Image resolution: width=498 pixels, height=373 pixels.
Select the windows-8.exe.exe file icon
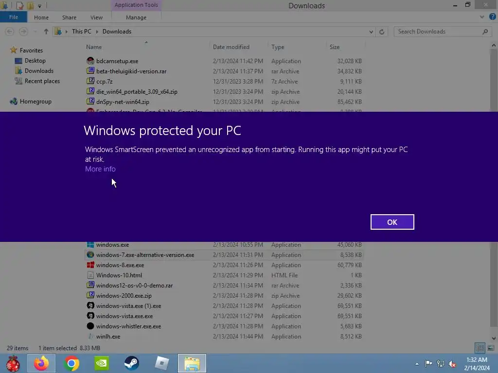pyautogui.click(x=90, y=265)
